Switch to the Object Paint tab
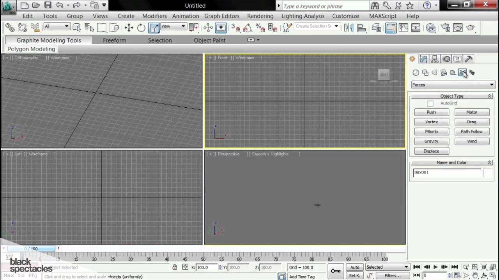 click(210, 40)
